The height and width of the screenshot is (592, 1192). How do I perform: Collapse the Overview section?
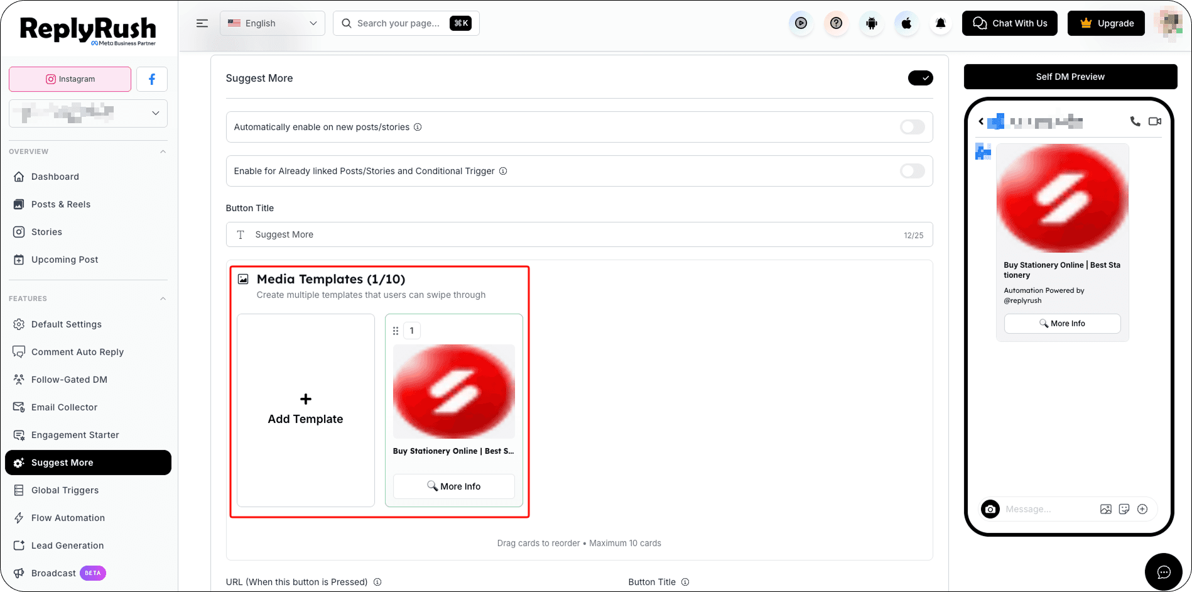click(163, 151)
